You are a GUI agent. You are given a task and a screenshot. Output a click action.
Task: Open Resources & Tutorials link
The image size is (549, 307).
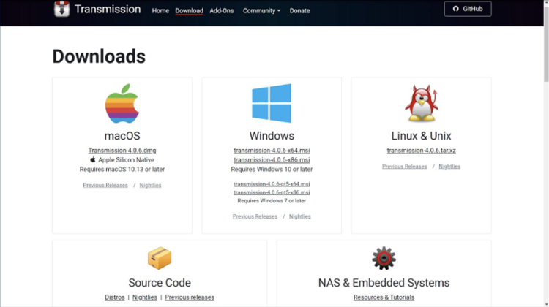click(x=384, y=297)
